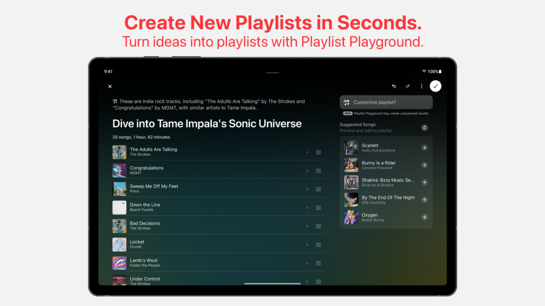Preview By The End Of The Night artwork
This screenshot has height=306, width=545.
(351, 200)
